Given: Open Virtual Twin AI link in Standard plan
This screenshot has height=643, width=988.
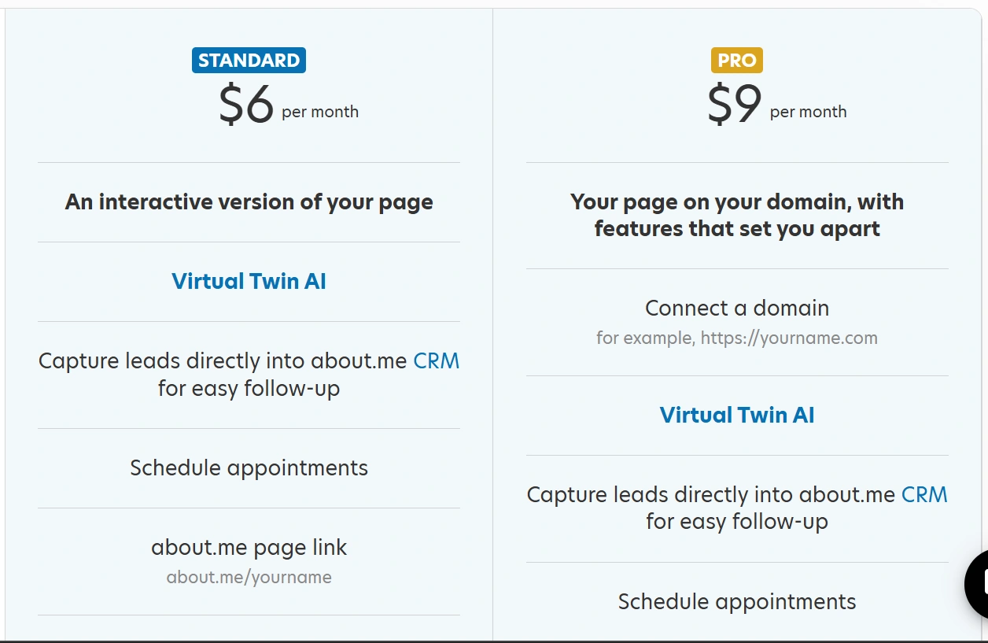Looking at the screenshot, I should (x=249, y=282).
